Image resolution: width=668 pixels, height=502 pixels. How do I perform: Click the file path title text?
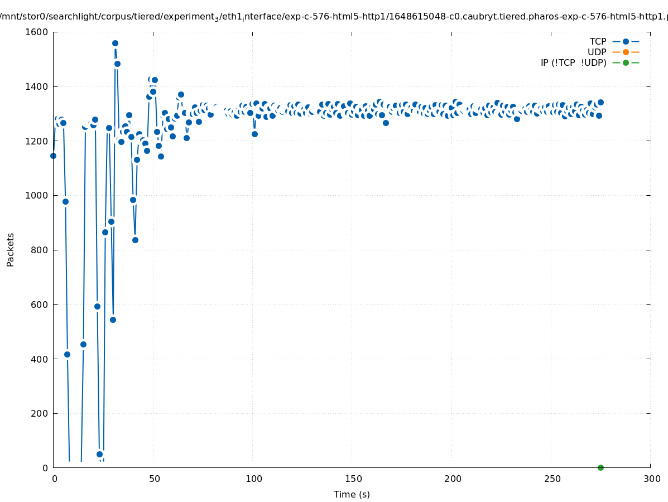[x=334, y=17]
